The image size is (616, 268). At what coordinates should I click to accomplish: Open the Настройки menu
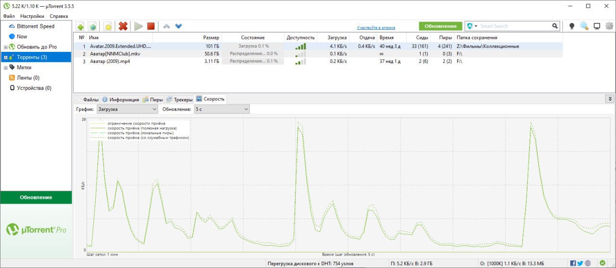(32, 16)
